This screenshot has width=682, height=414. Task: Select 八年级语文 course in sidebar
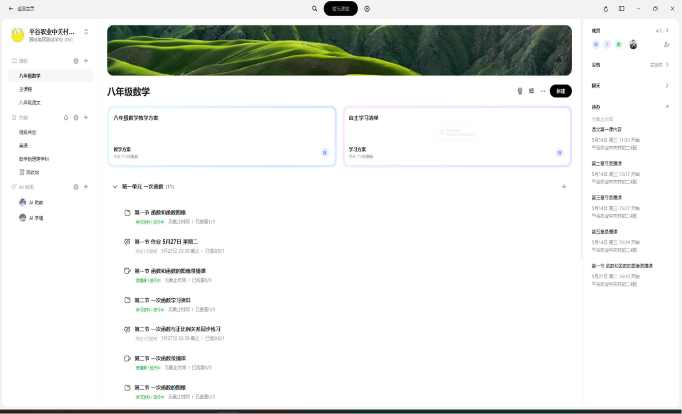[x=30, y=103]
